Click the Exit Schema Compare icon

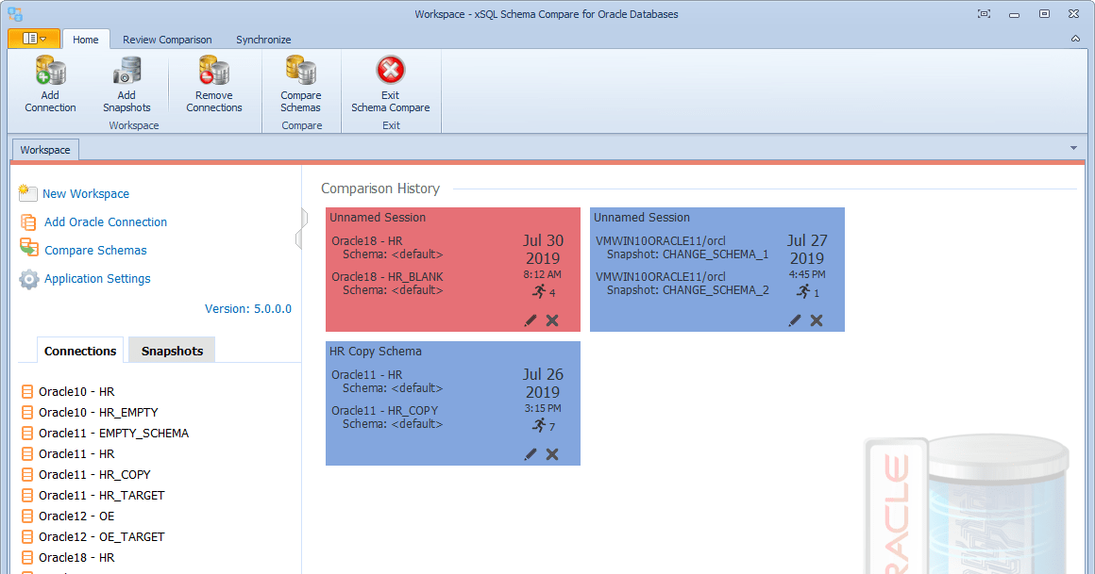click(x=391, y=71)
